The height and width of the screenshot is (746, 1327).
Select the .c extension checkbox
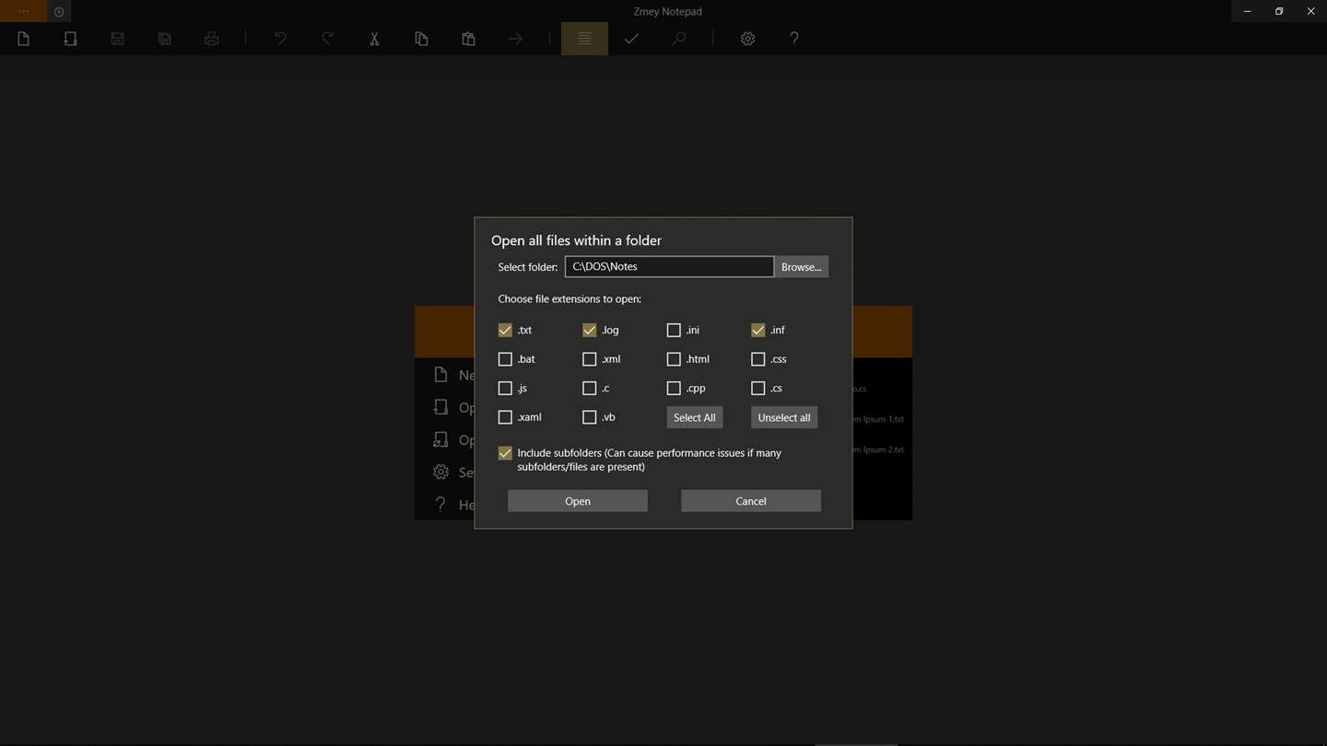click(590, 388)
